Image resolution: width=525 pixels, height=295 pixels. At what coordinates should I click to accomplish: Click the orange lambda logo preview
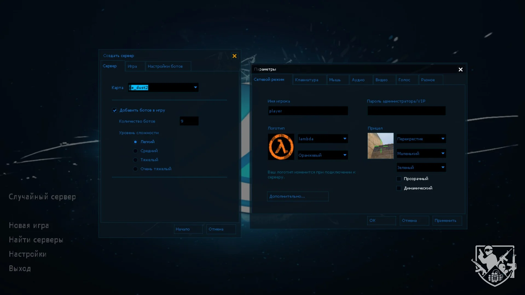(281, 147)
